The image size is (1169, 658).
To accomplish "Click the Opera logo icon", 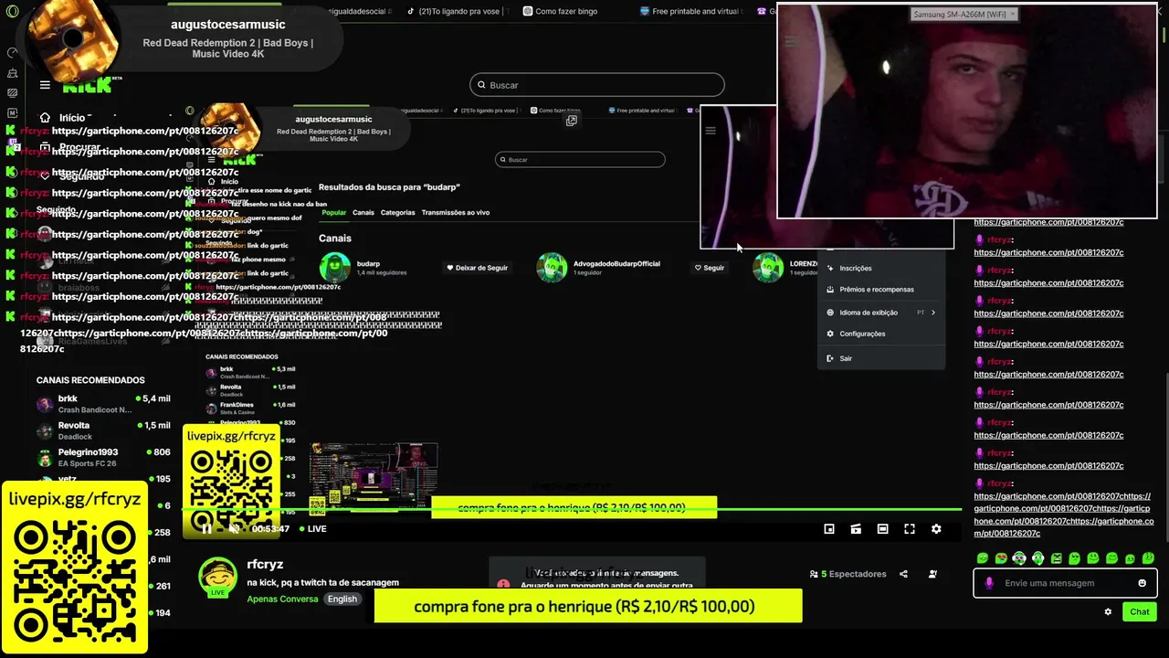I will pyautogui.click(x=12, y=10).
